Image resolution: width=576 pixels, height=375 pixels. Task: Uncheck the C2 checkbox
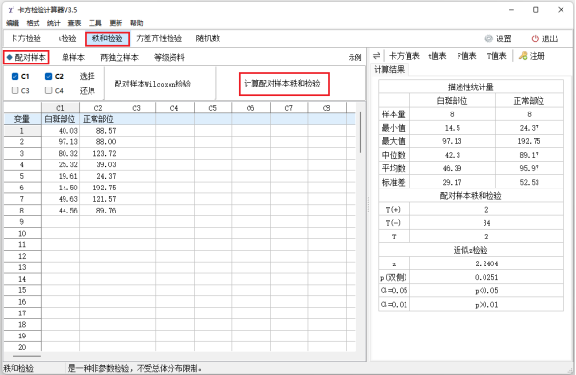pyautogui.click(x=48, y=76)
